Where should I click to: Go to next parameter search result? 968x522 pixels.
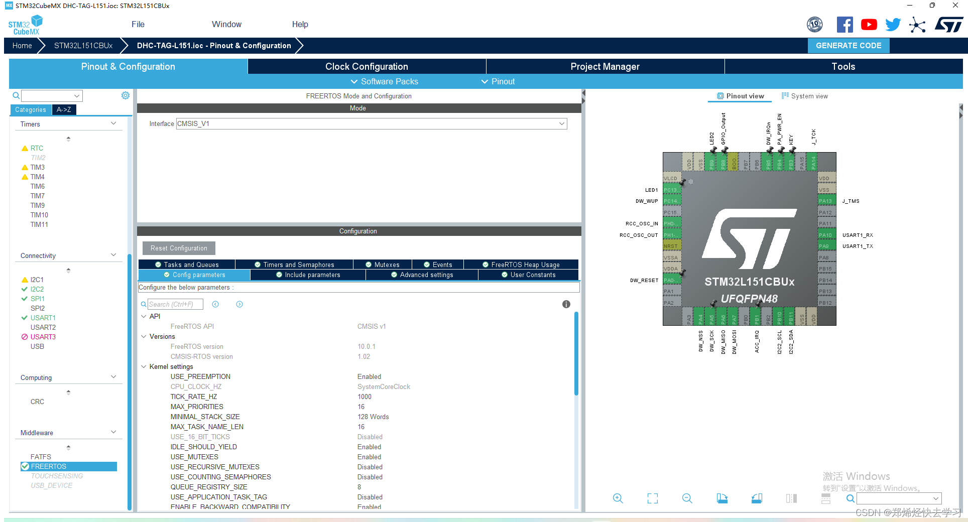239,304
